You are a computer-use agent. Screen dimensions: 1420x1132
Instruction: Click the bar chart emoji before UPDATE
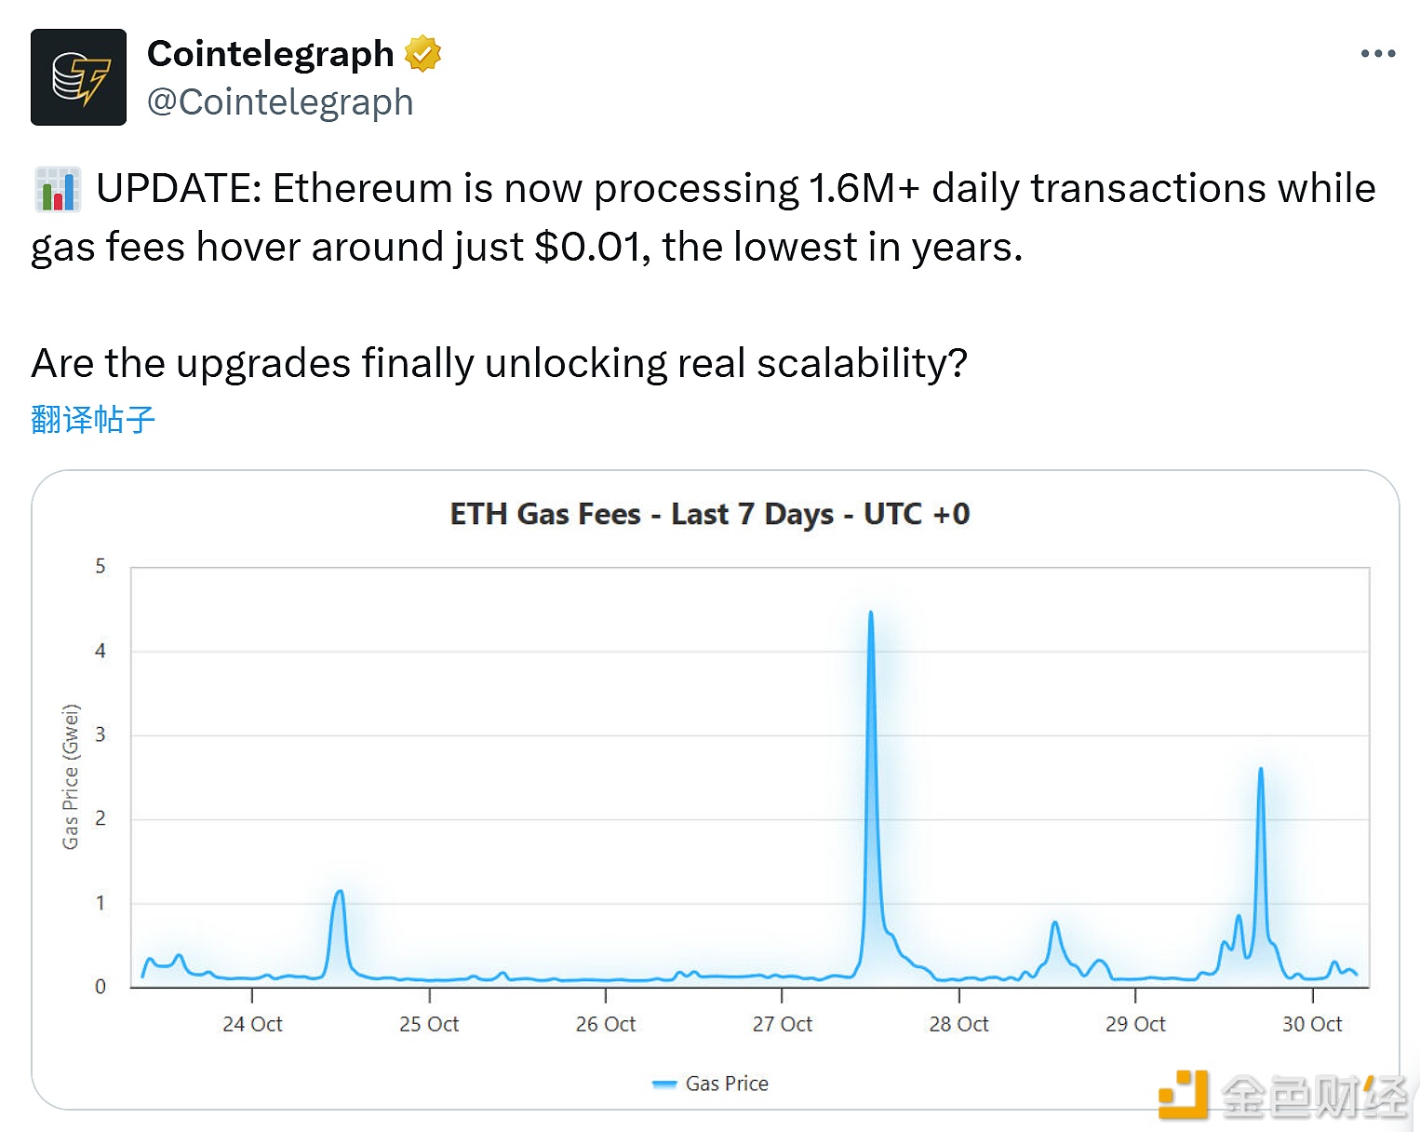coord(57,189)
